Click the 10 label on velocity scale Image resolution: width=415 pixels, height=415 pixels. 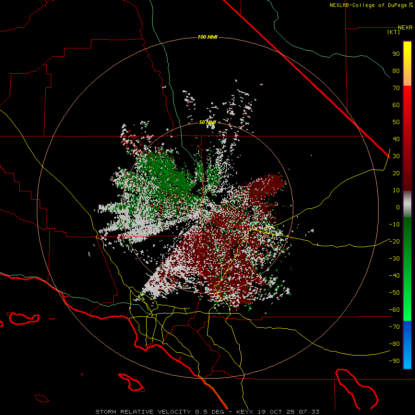[x=396, y=190]
